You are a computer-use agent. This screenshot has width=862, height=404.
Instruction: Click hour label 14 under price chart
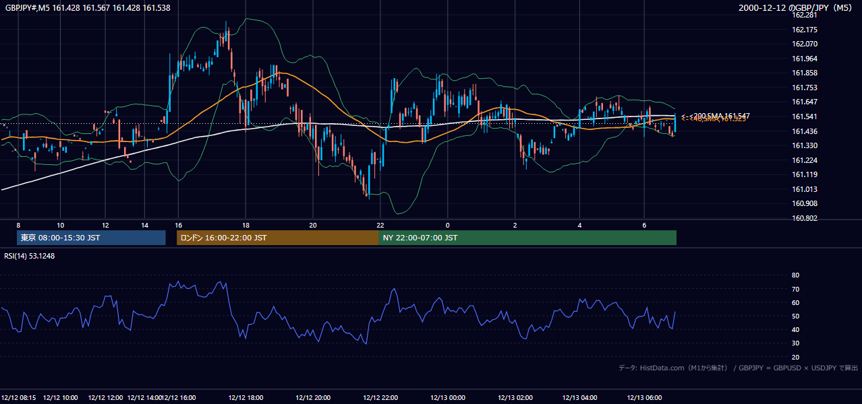pos(144,226)
